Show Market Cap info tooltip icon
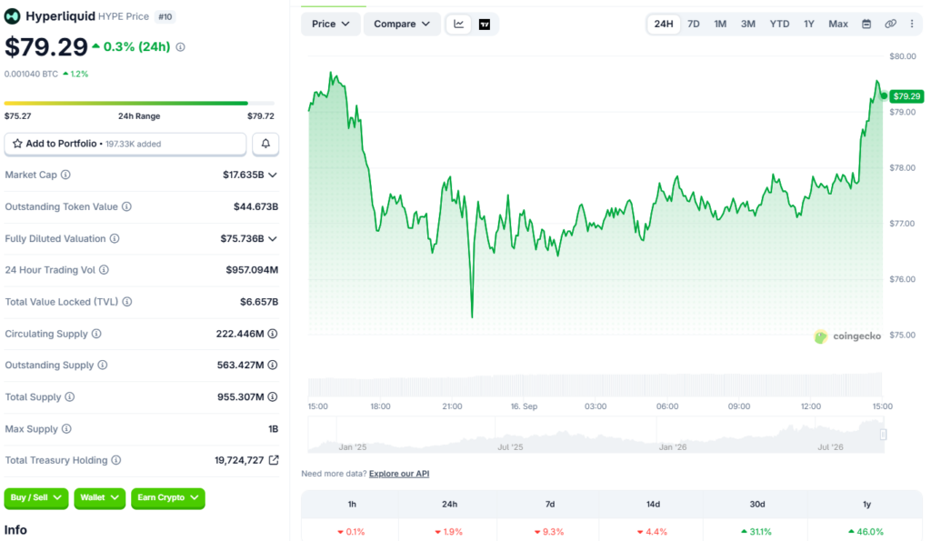The width and height of the screenshot is (931, 541). click(x=65, y=175)
